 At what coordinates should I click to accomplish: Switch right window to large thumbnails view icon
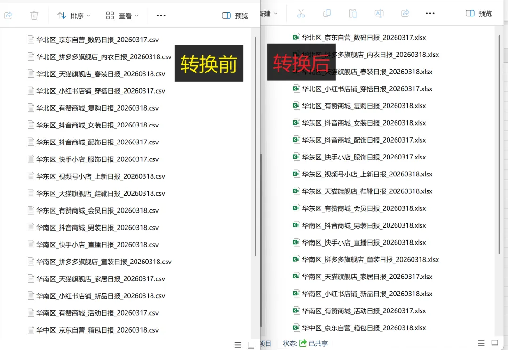coord(495,343)
